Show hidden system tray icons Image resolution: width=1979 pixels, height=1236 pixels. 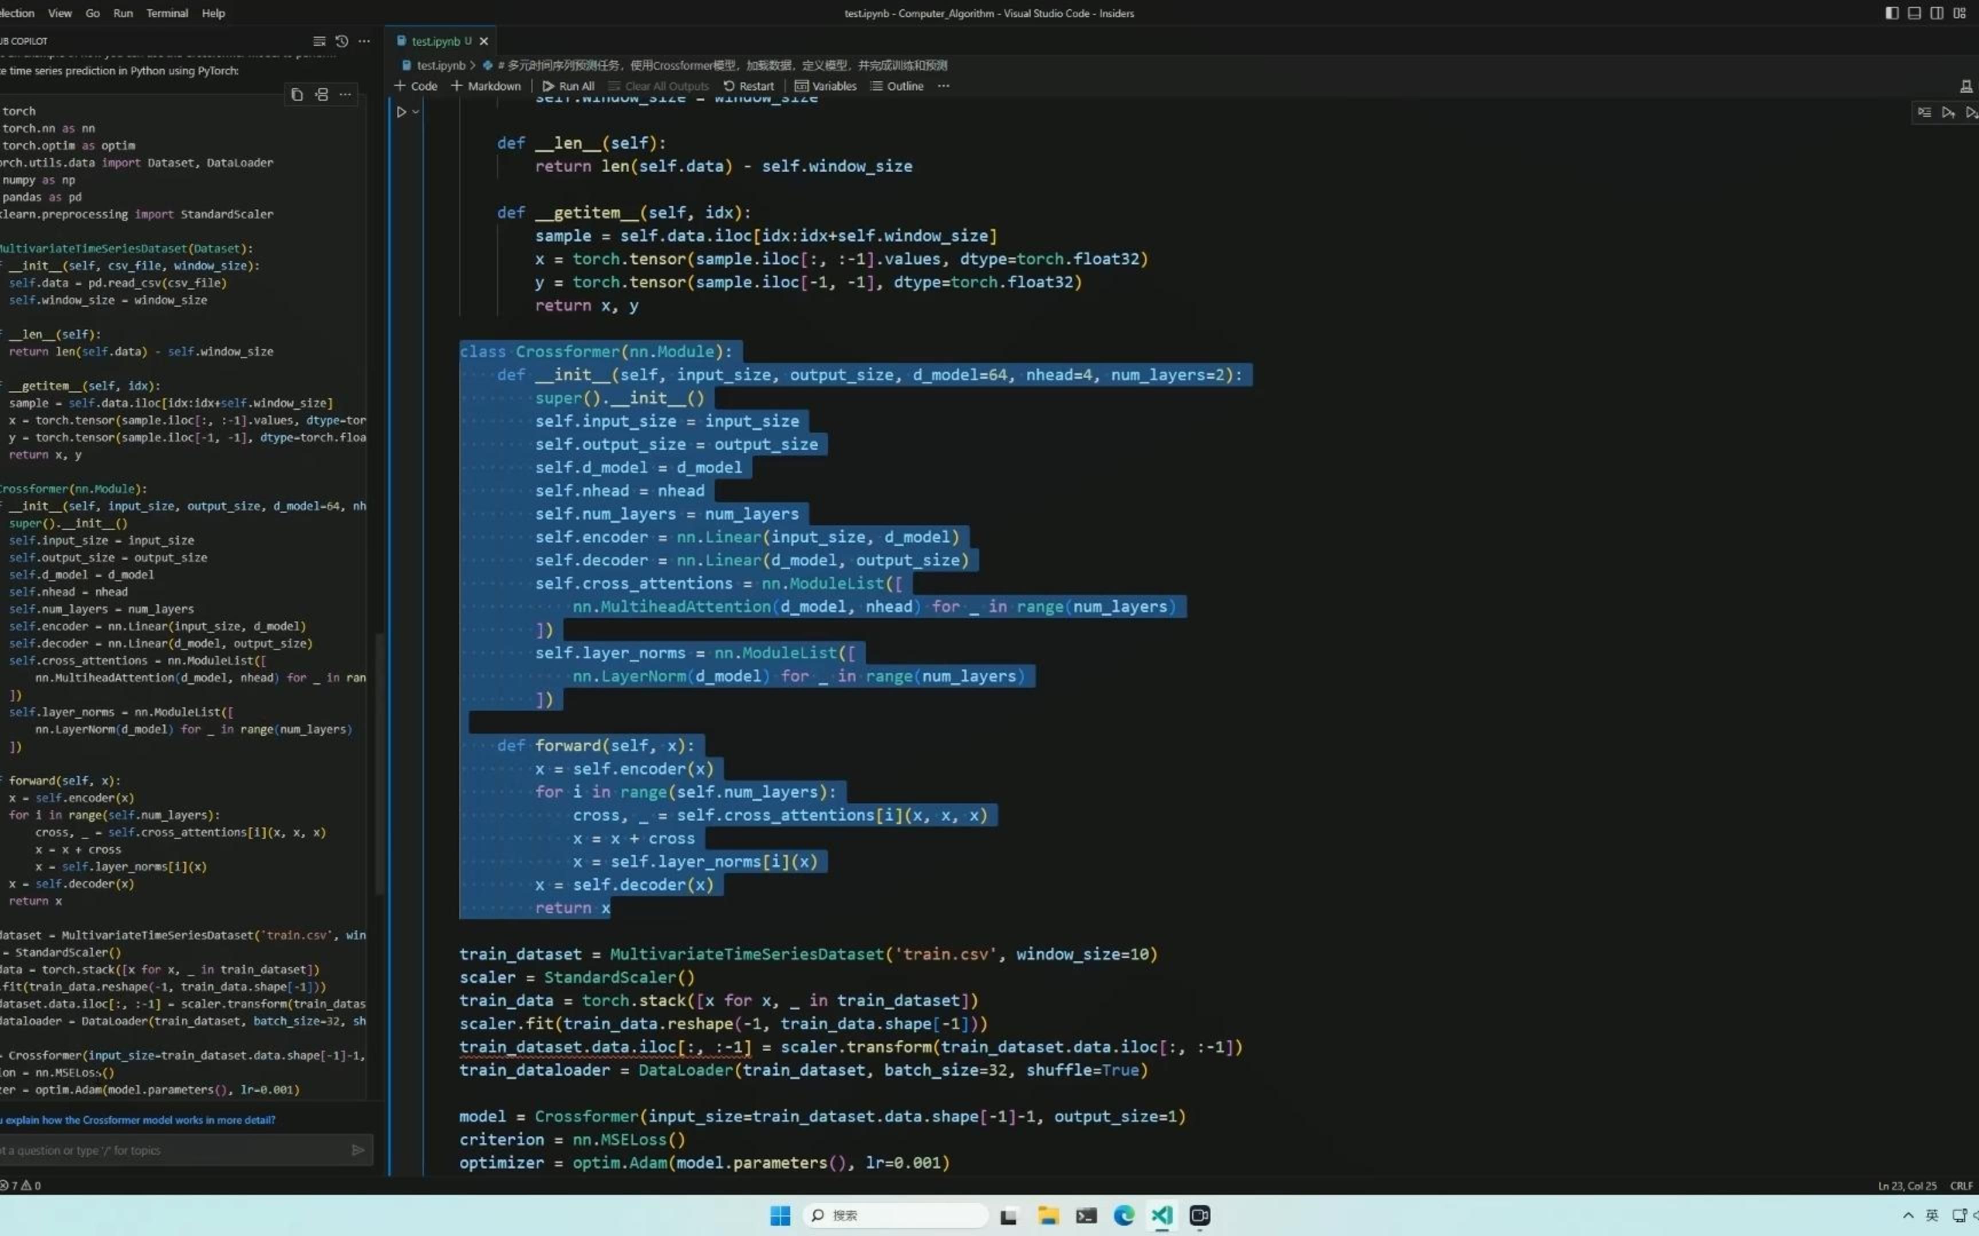pos(1908,1215)
